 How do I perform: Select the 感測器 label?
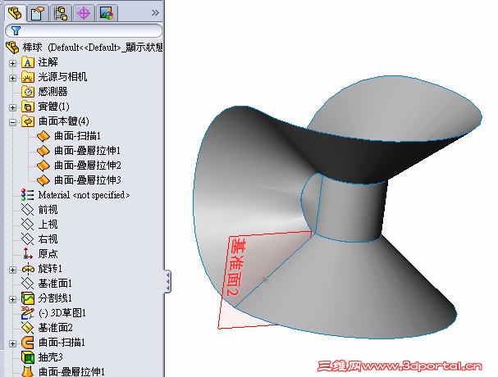click(x=53, y=92)
